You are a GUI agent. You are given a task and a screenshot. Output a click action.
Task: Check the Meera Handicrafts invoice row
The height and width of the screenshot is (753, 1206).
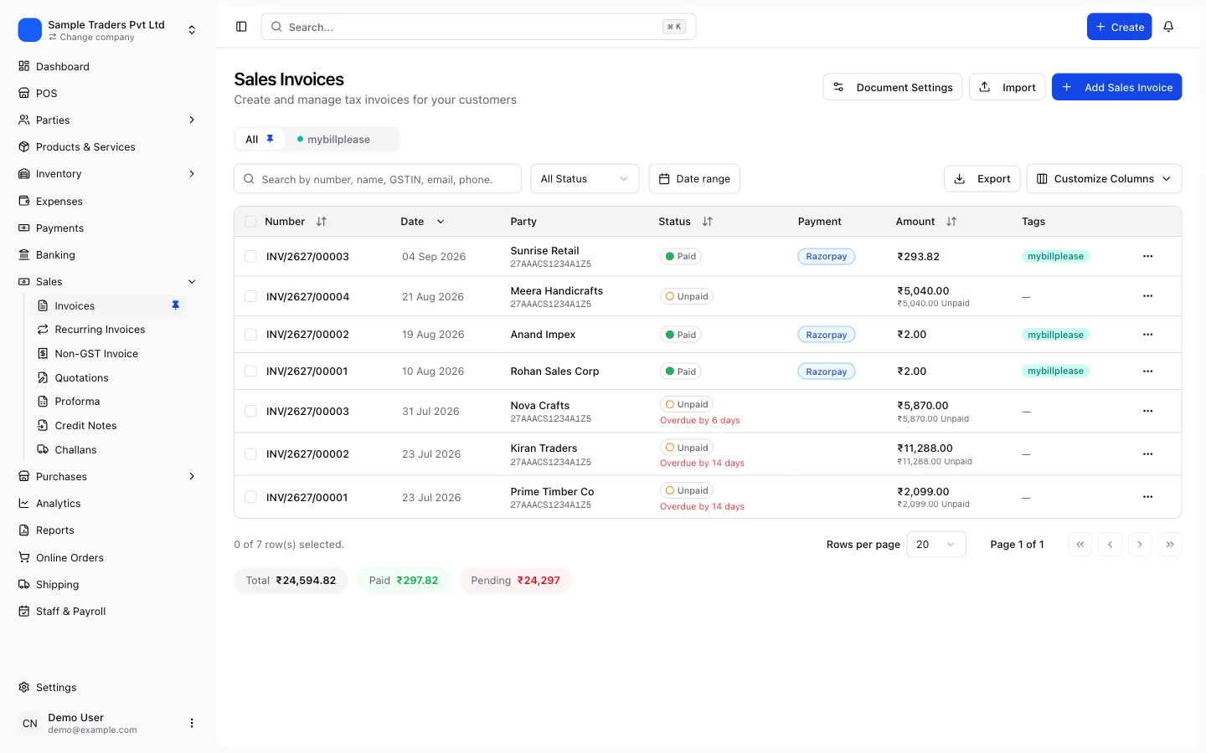pyautogui.click(x=250, y=296)
